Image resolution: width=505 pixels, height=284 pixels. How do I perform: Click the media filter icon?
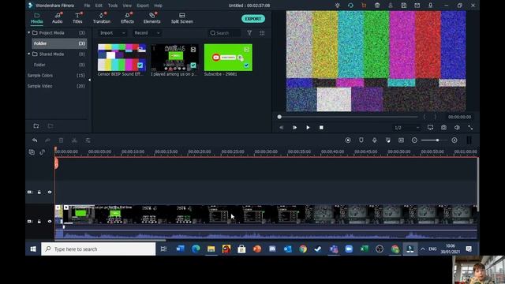pos(249,33)
